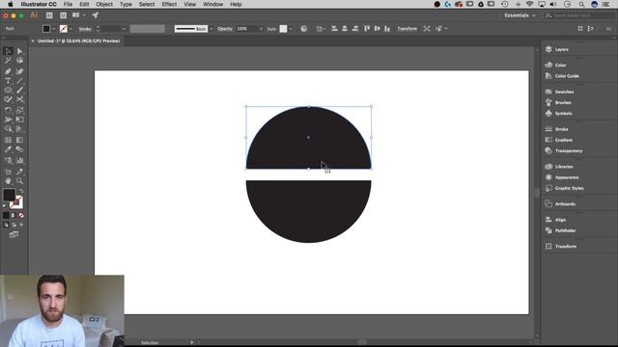Click the control bar fill swatch
618x347 pixels.
click(46, 29)
